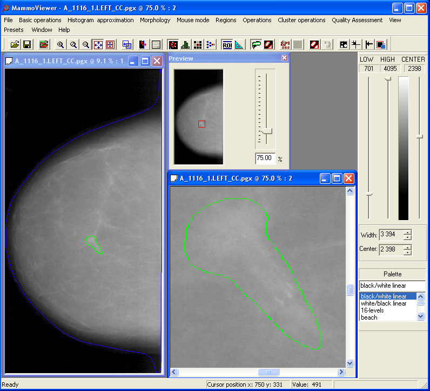Toggle the four-arrows fit-to-window icon
430x391 pixels.
tap(98, 44)
